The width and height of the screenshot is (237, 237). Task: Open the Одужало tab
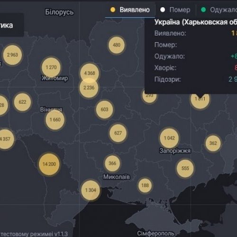(219, 10)
